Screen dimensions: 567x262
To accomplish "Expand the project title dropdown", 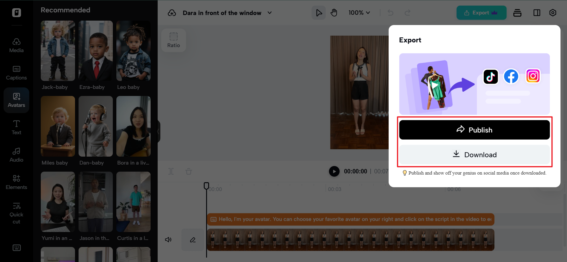I will tap(269, 13).
